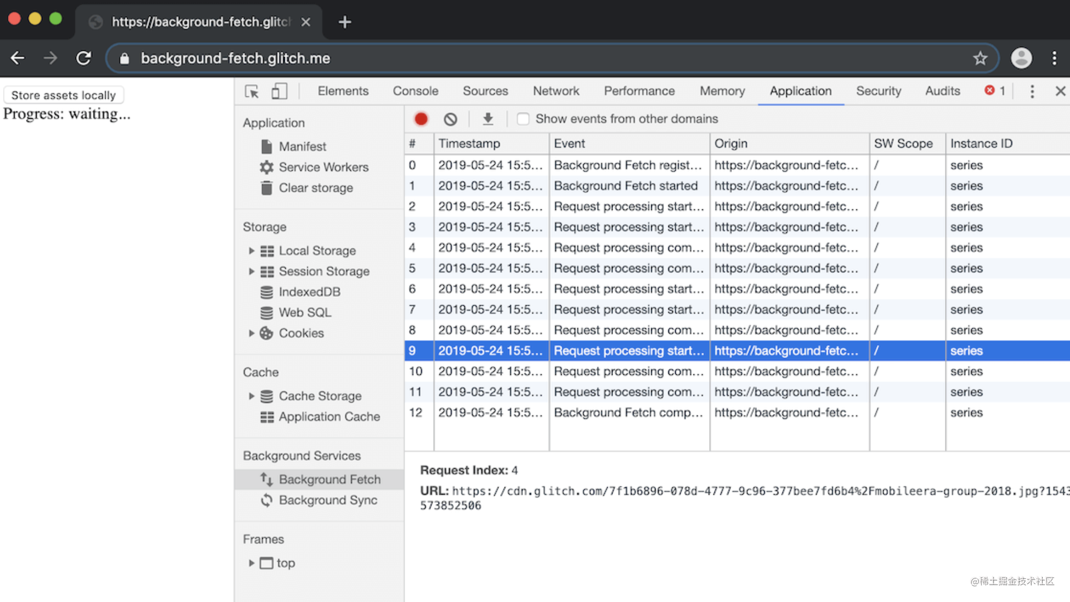Screen dimensions: 1070x602
Task: Select event row 10 in the table
Action: click(x=737, y=371)
